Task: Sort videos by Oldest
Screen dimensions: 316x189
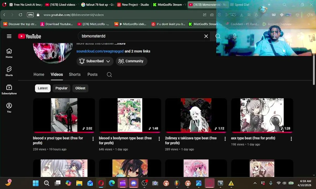Action: pyautogui.click(x=80, y=88)
